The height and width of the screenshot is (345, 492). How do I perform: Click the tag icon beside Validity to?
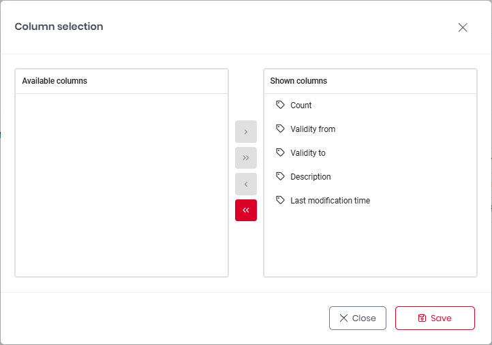click(x=280, y=152)
